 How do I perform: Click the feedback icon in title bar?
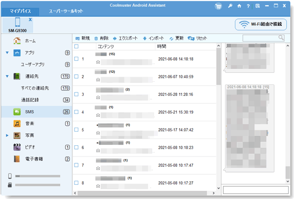(258, 6)
